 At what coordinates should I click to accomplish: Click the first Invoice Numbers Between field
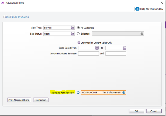coord(88,53)
